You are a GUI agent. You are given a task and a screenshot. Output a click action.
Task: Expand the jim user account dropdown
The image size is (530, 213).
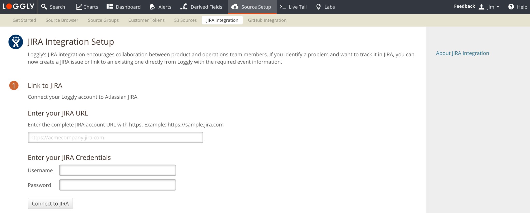tap(490, 7)
